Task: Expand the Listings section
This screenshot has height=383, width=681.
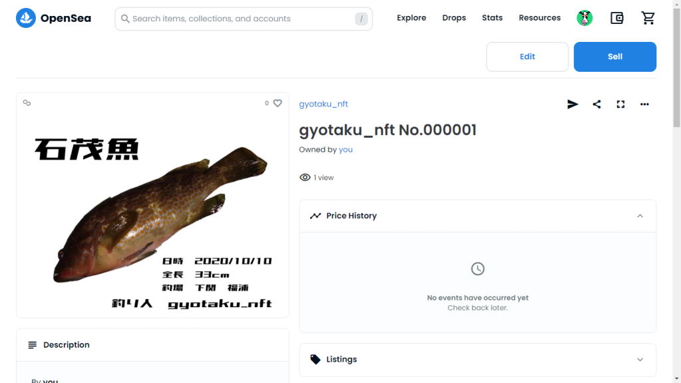Action: [x=477, y=360]
